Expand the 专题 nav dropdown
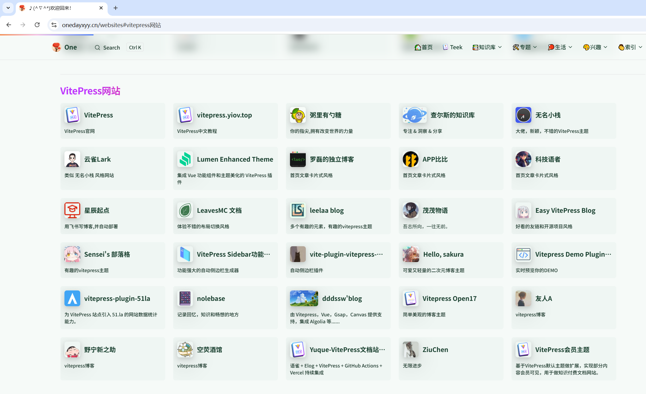The width and height of the screenshot is (646, 394). click(x=525, y=47)
